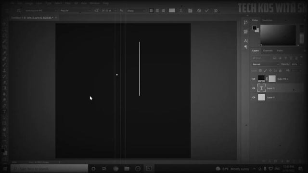Filter layers by shape layers

(x=291, y=58)
